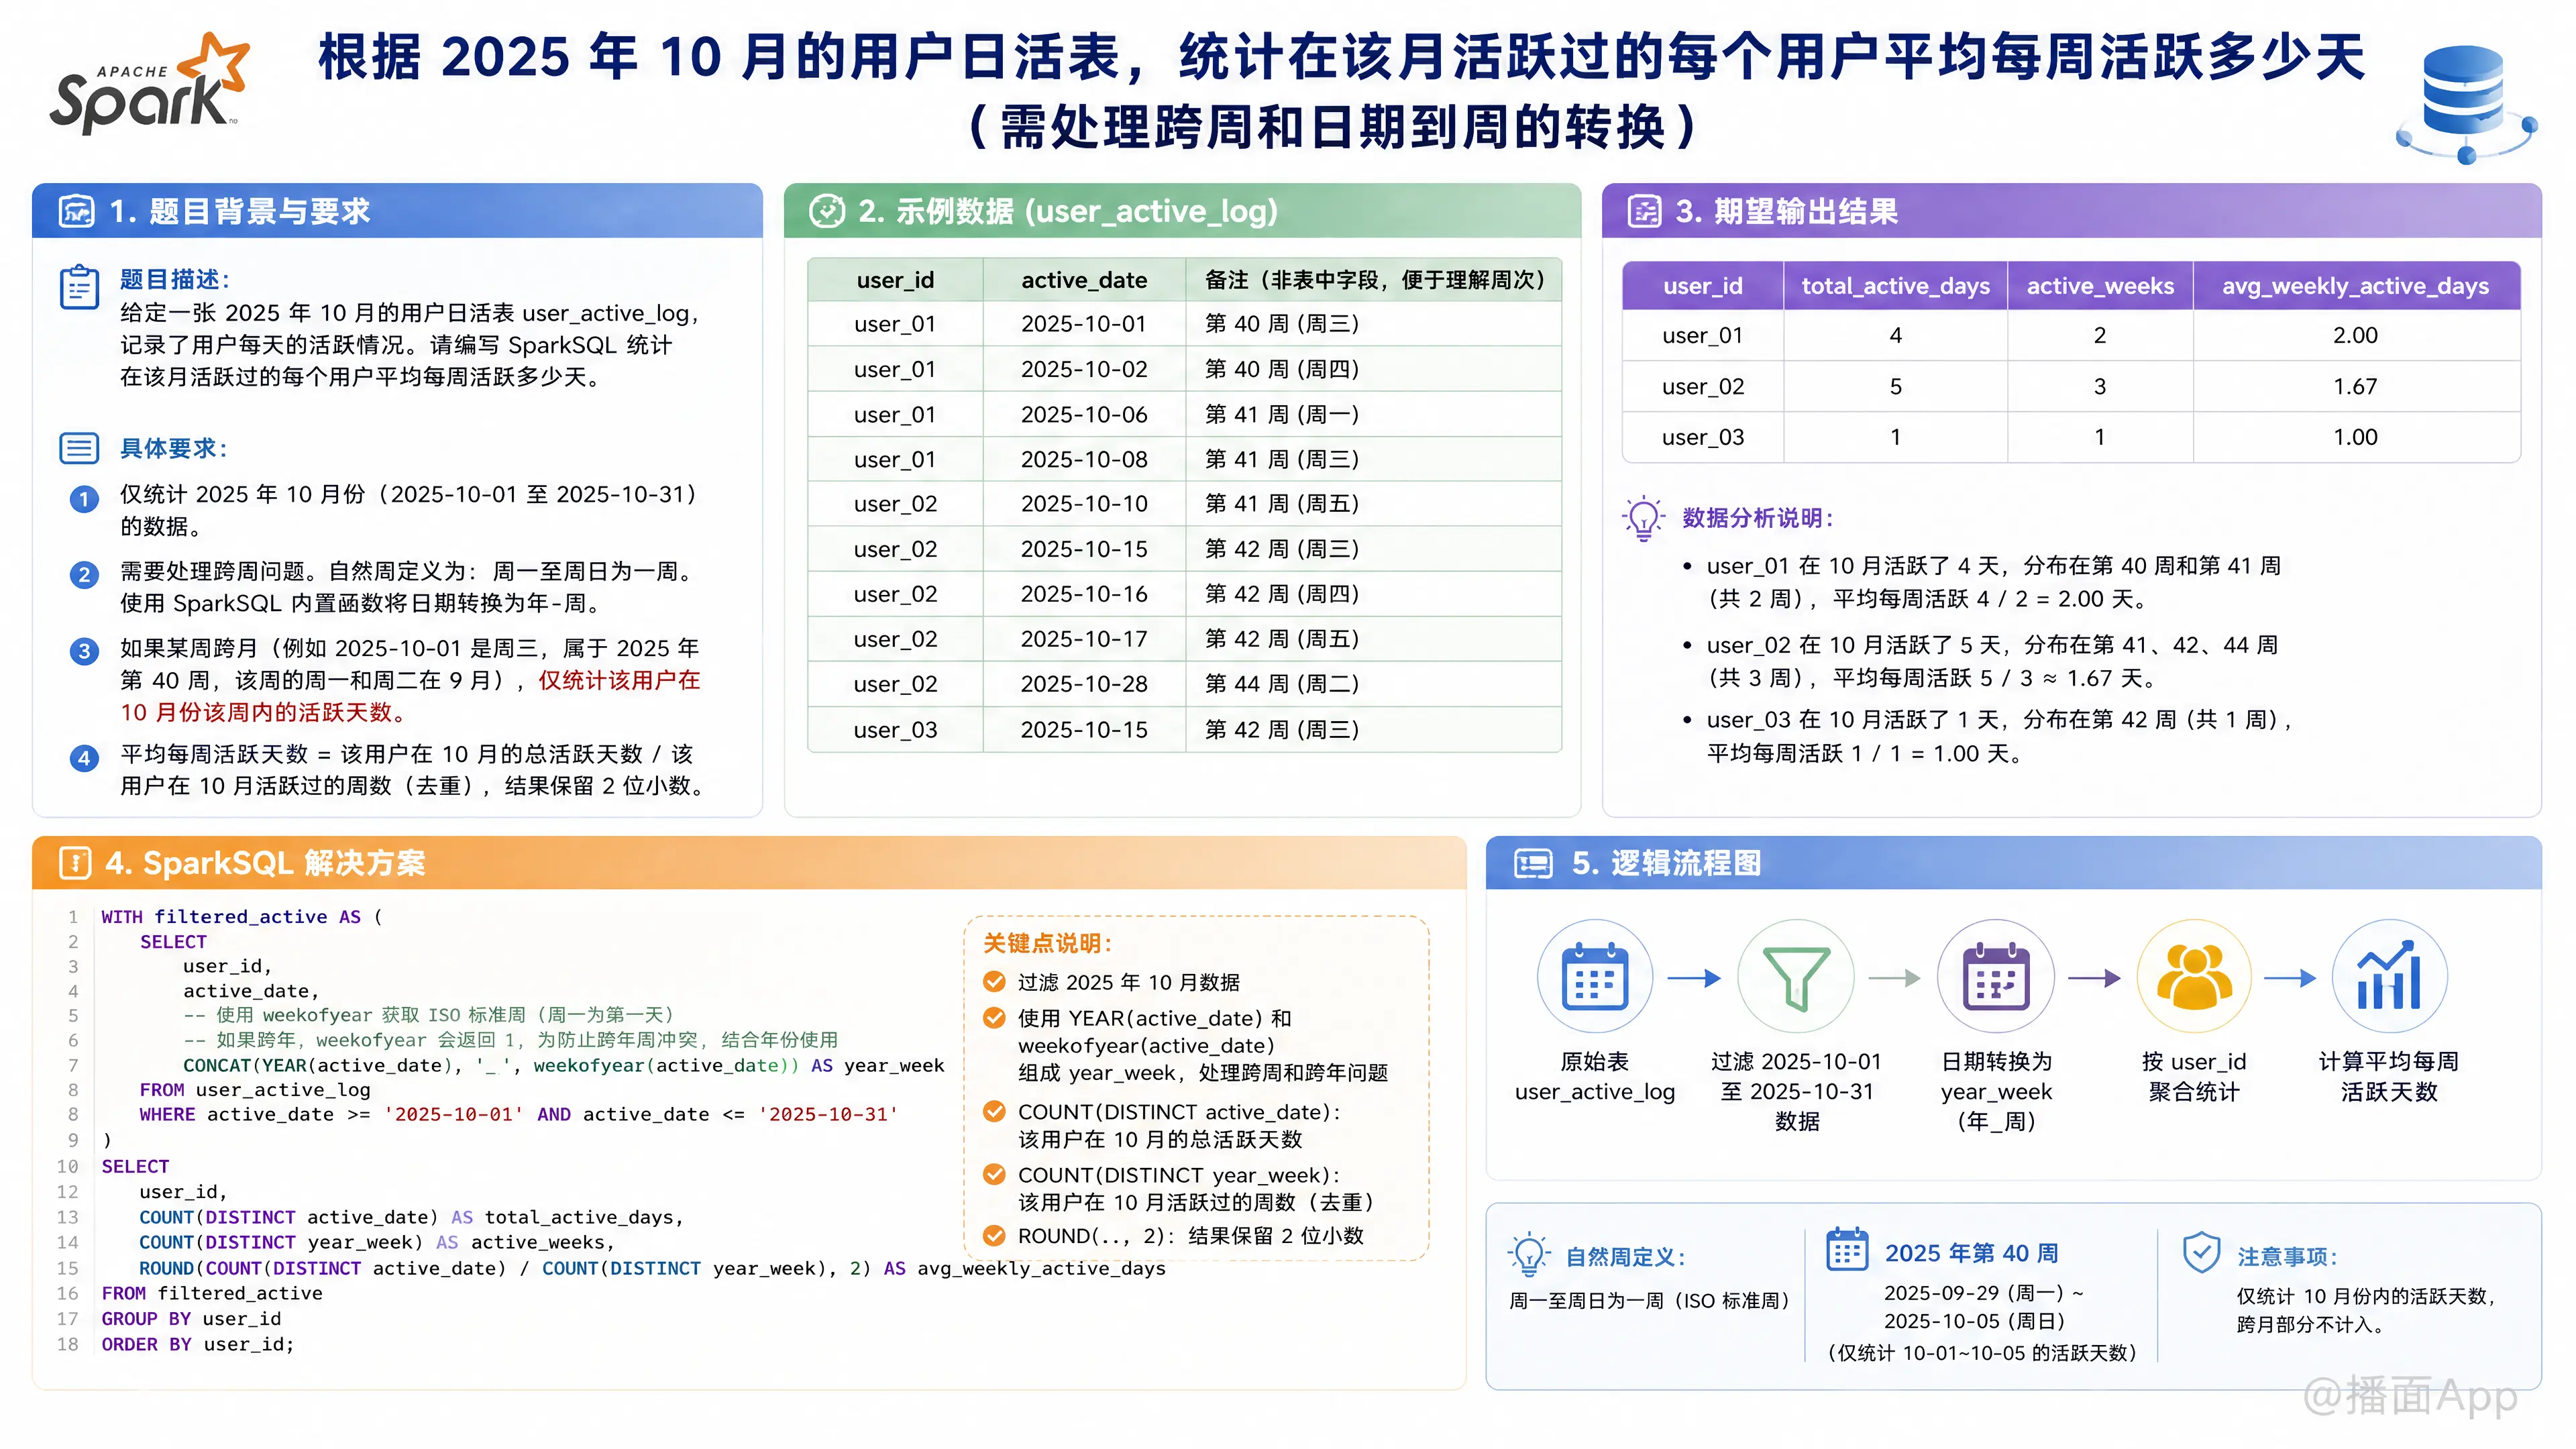Click the CONCAT(YEAR(active_date) code line

(x=563, y=1066)
